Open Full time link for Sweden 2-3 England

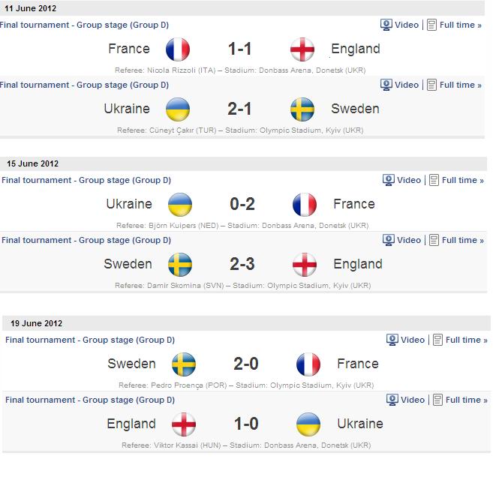coord(462,240)
